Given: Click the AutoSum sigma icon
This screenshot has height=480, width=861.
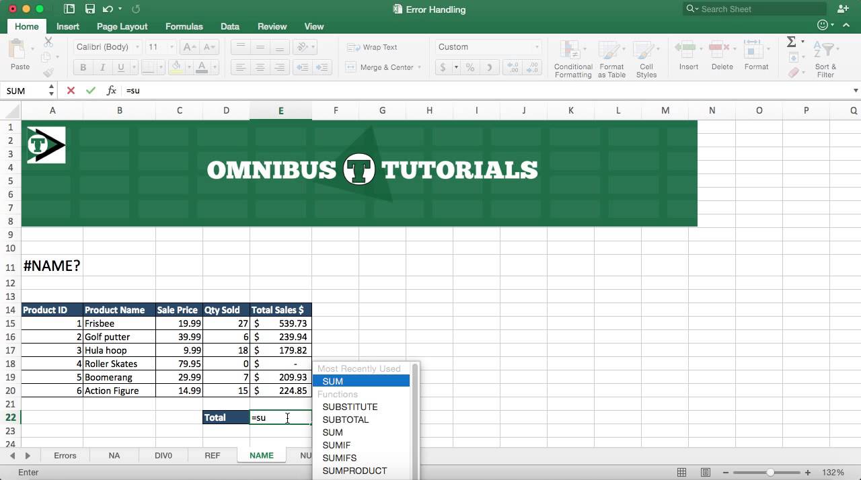Looking at the screenshot, I should point(792,42).
